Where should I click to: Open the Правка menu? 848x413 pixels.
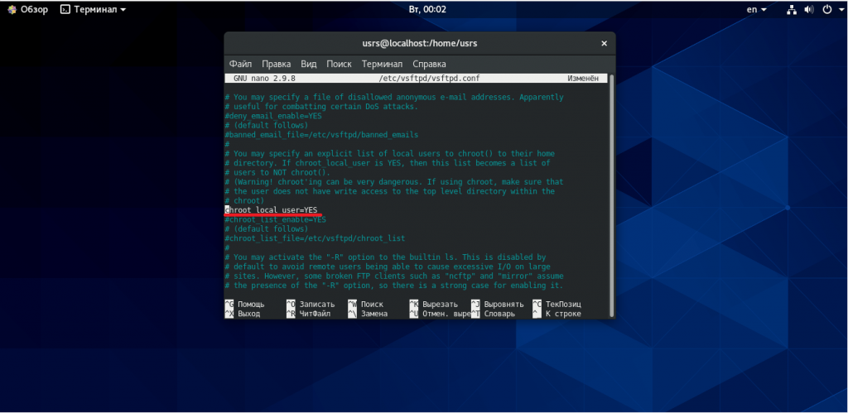(x=276, y=64)
